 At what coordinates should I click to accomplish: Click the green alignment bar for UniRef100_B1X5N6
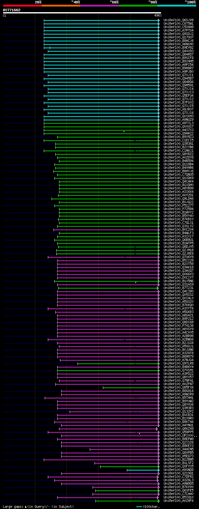tap(107, 281)
